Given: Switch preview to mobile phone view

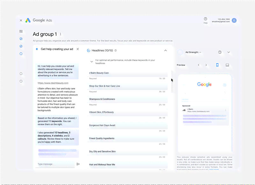Looking at the screenshot, I should click(217, 65).
